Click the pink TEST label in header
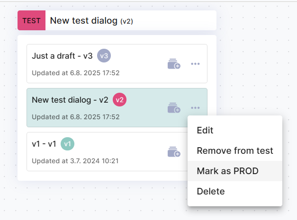297x220 pixels. pos(32,21)
